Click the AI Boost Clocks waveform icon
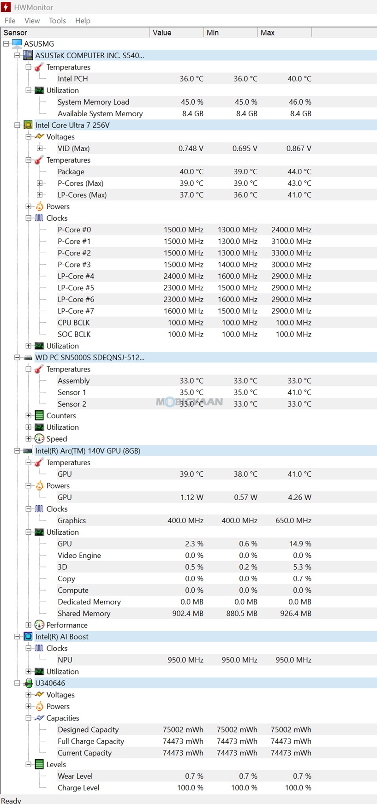This screenshot has width=377, height=804. [39, 648]
